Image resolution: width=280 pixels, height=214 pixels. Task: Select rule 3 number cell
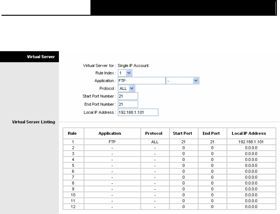73,154
